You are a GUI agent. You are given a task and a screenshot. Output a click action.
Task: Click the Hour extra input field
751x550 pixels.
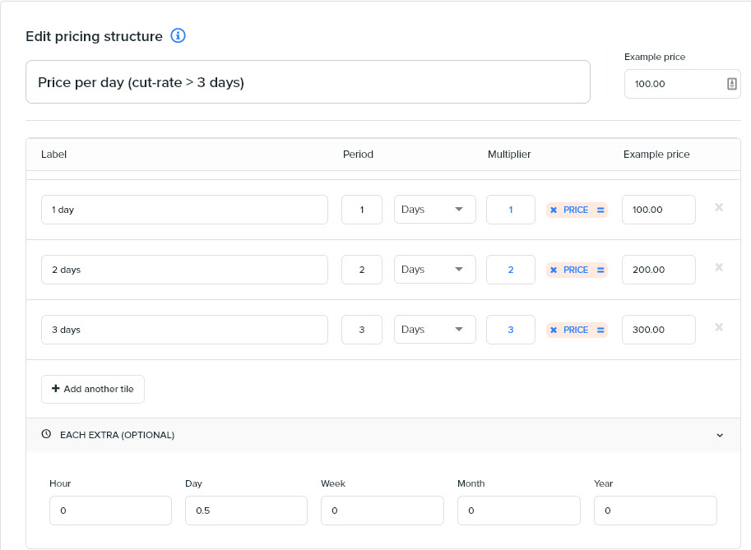(x=111, y=511)
